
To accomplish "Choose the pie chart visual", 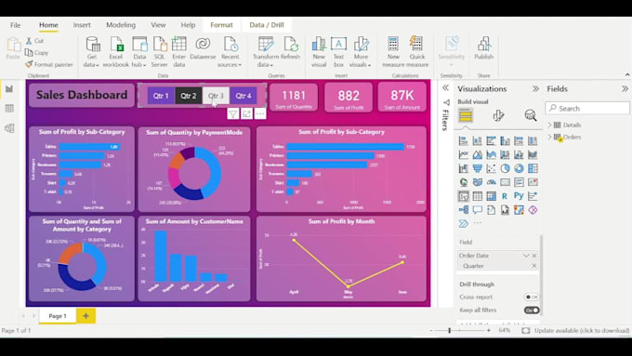I will (505, 168).
